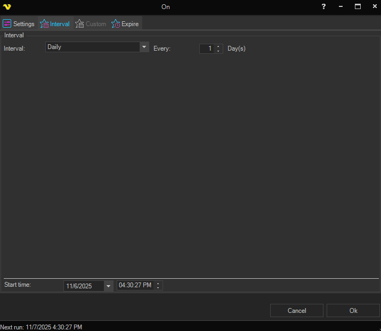
Task: Decrement the start time with down arrow
Action: pos(158,288)
